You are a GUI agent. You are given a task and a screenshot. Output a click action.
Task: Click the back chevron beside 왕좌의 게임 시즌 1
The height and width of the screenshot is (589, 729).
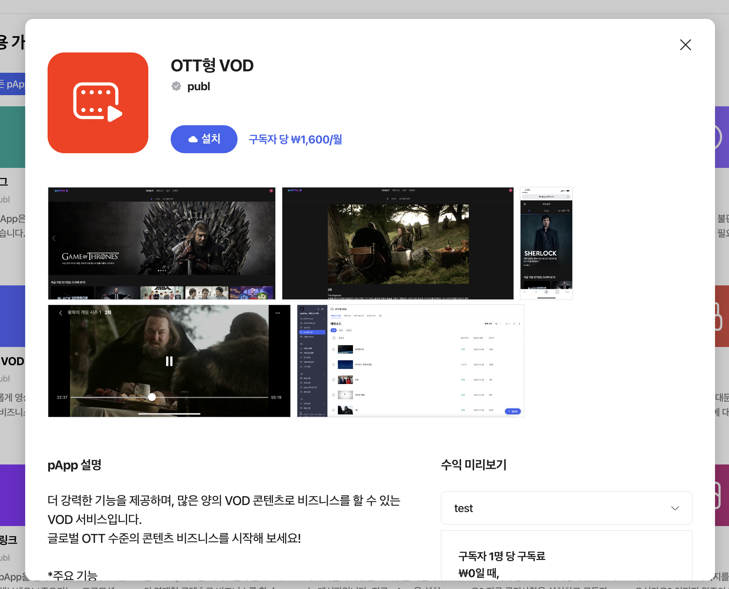pos(61,313)
